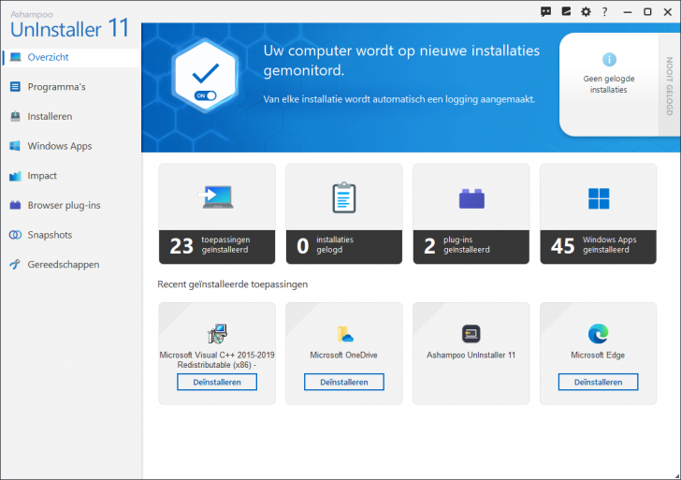Click the blue info icon above Geen gelogde installaties
Image resolution: width=681 pixels, height=480 pixels.
(x=609, y=59)
